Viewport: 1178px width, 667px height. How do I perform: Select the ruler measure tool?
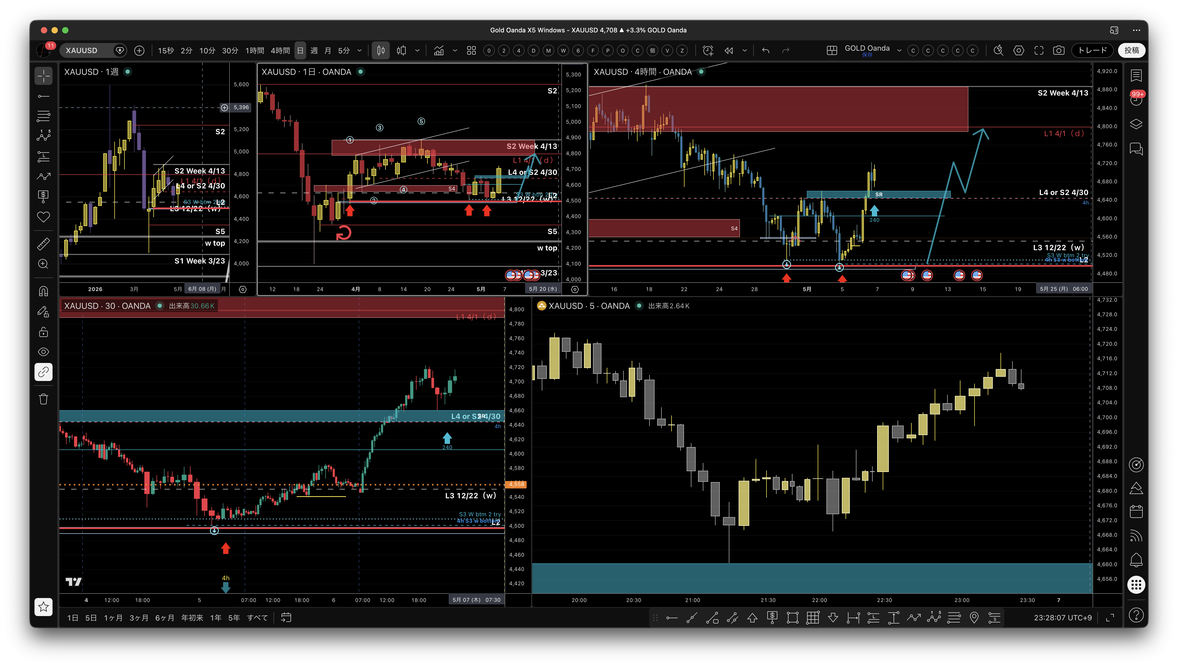click(x=44, y=244)
